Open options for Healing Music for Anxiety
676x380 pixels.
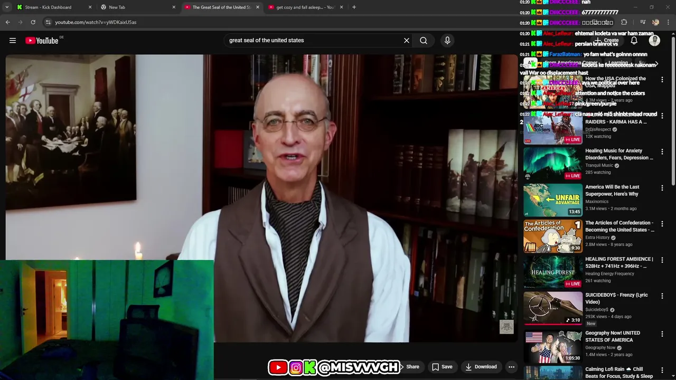(x=662, y=152)
